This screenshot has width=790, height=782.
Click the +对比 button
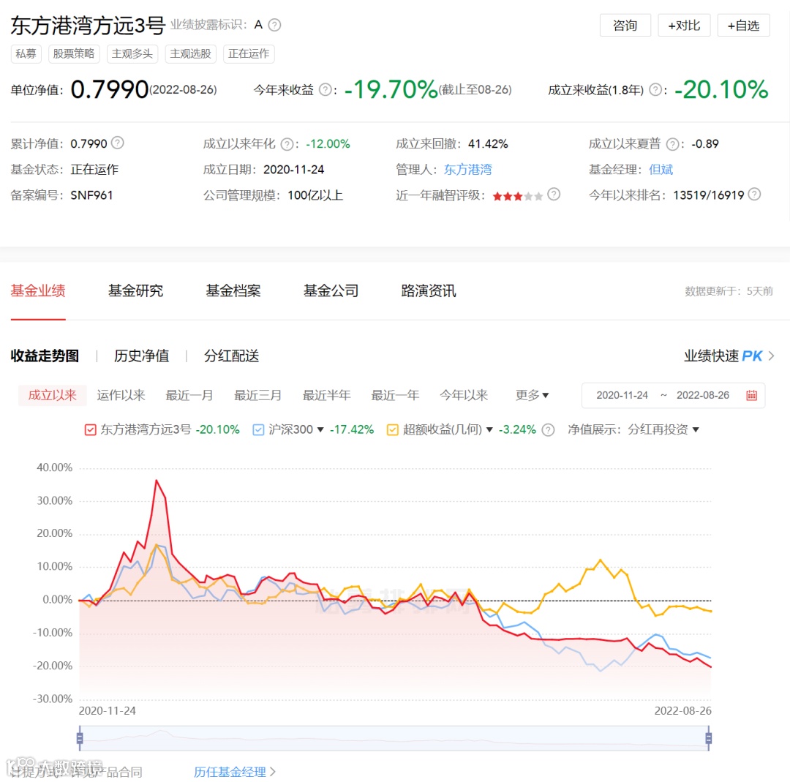684,25
